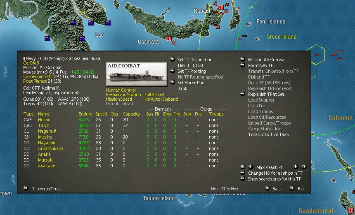Click the Set TF Routing option
Image resolution: width=355 pixels, height=215 pixels.
(192, 71)
